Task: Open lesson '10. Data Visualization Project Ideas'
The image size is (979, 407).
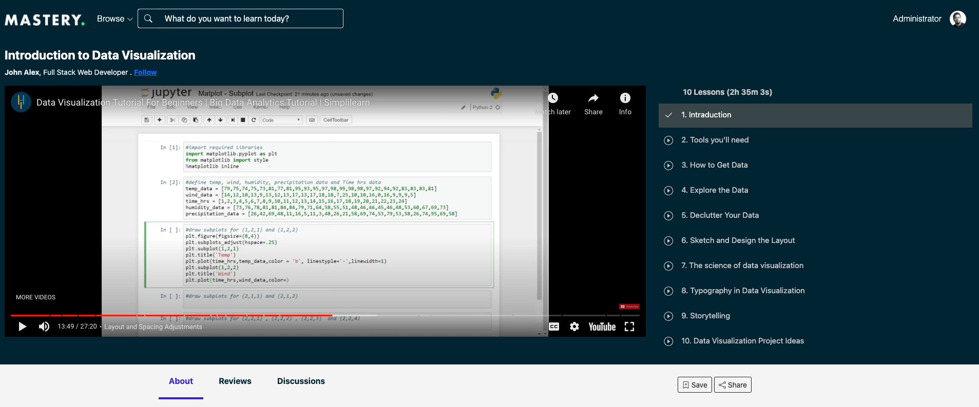Action: pyautogui.click(x=743, y=341)
